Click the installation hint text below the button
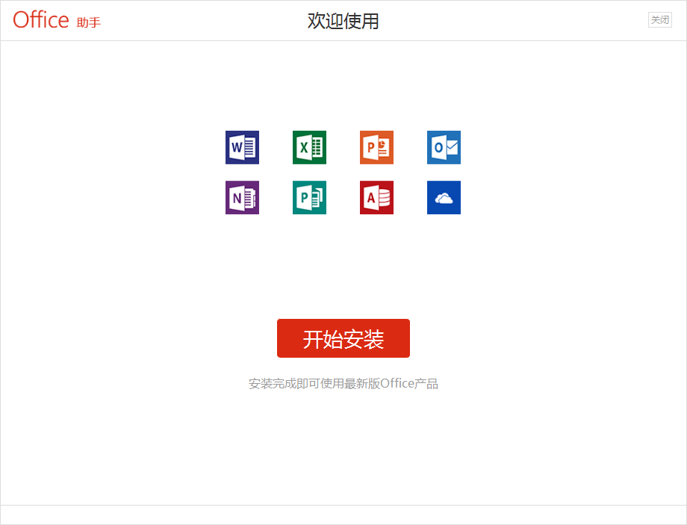This screenshot has height=525, width=687. 343,383
